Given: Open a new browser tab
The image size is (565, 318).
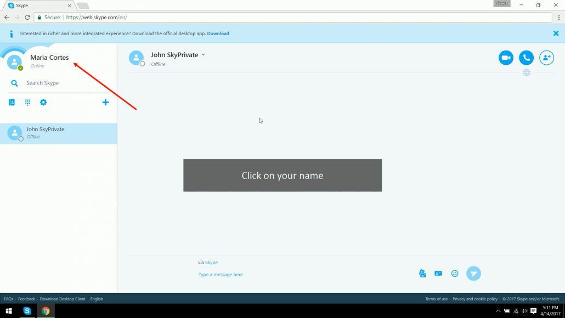Looking at the screenshot, I should [x=83, y=6].
